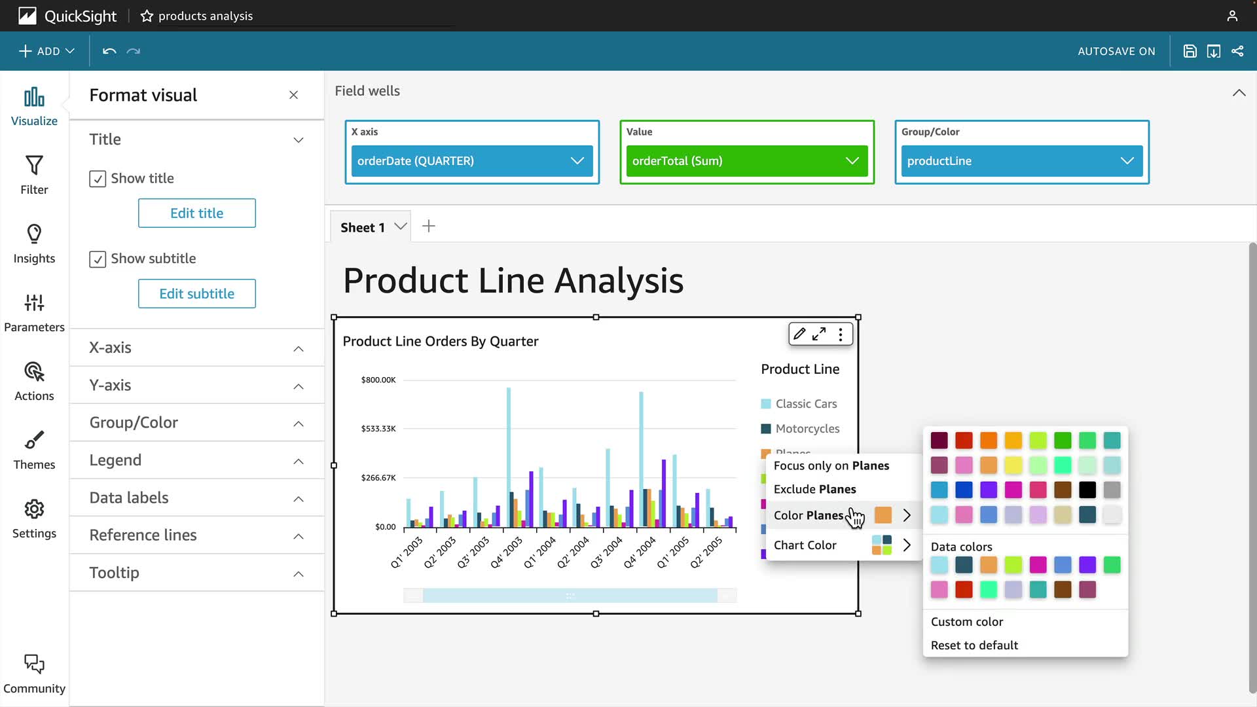
Task: Open the Insights lightbulb panel
Action: 34,244
